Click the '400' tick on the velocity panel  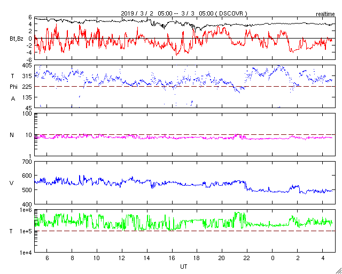pos(27,204)
